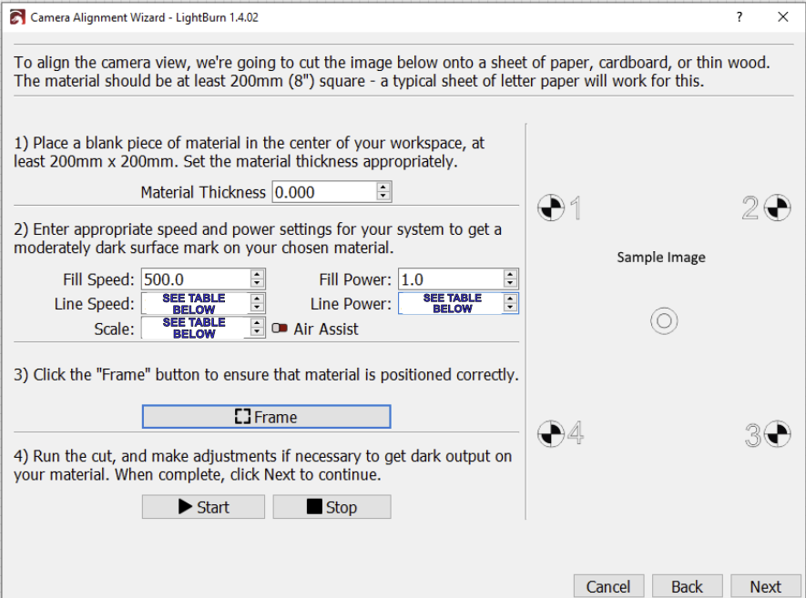Click the Fill Speed label
This screenshot has height=598, width=806.
point(98,279)
